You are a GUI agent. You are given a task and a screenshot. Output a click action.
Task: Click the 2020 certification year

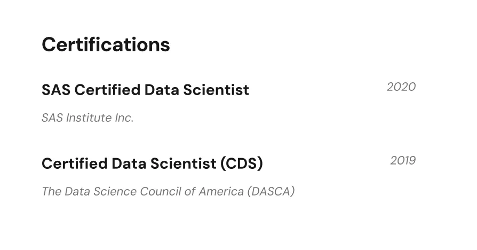pos(401,87)
